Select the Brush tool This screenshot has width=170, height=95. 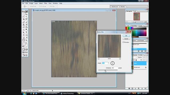point(27,22)
